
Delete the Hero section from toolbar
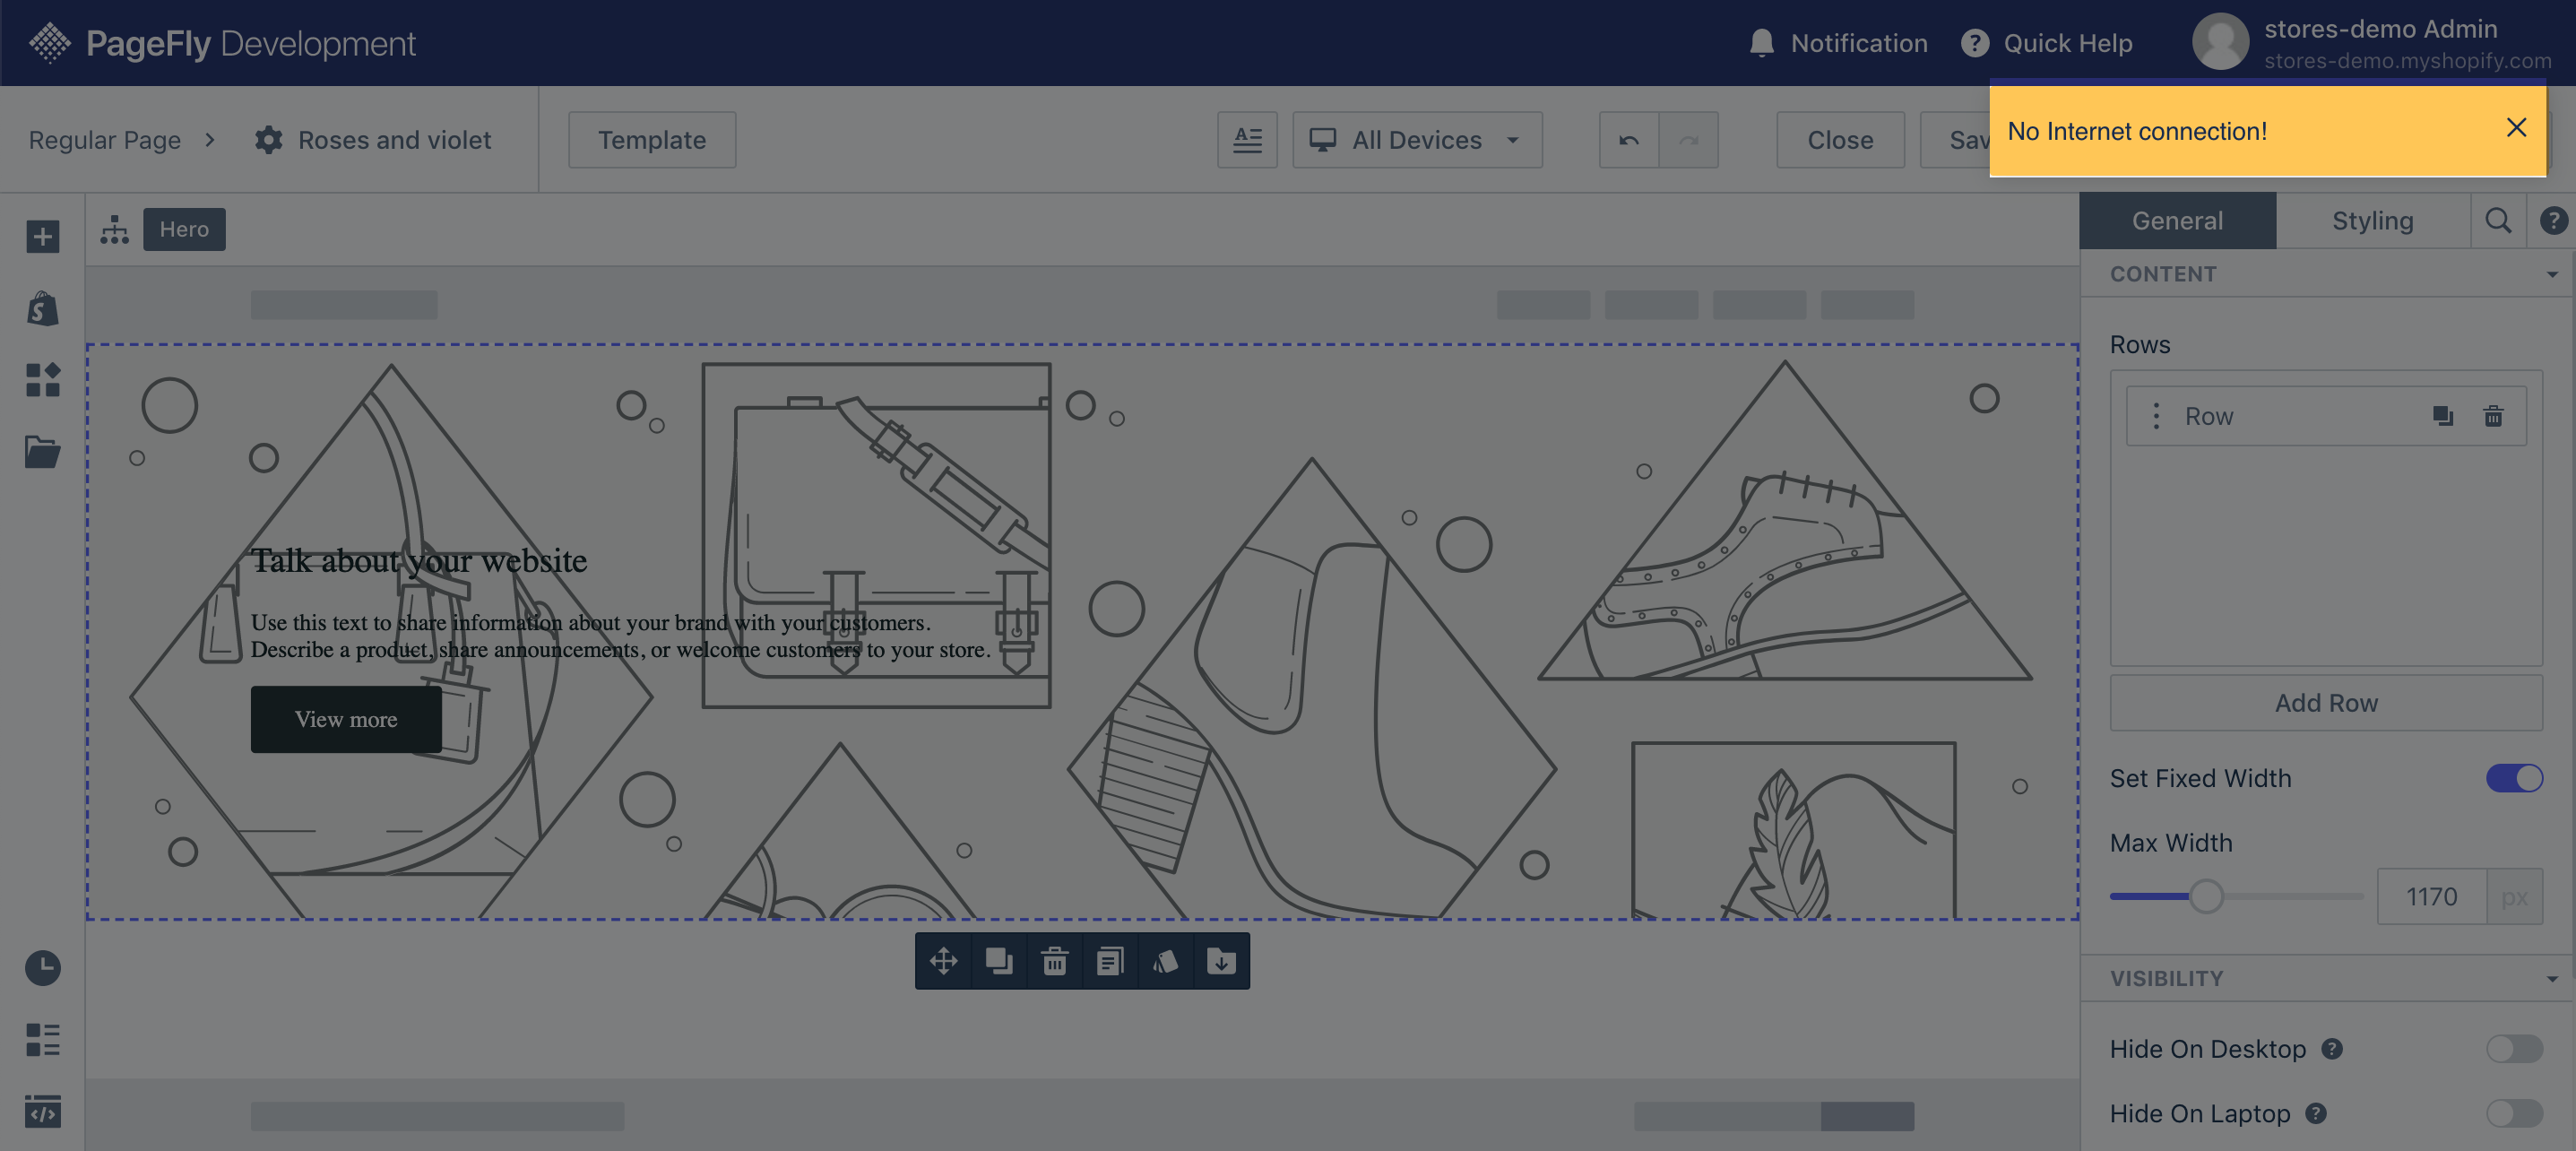click(x=1054, y=961)
